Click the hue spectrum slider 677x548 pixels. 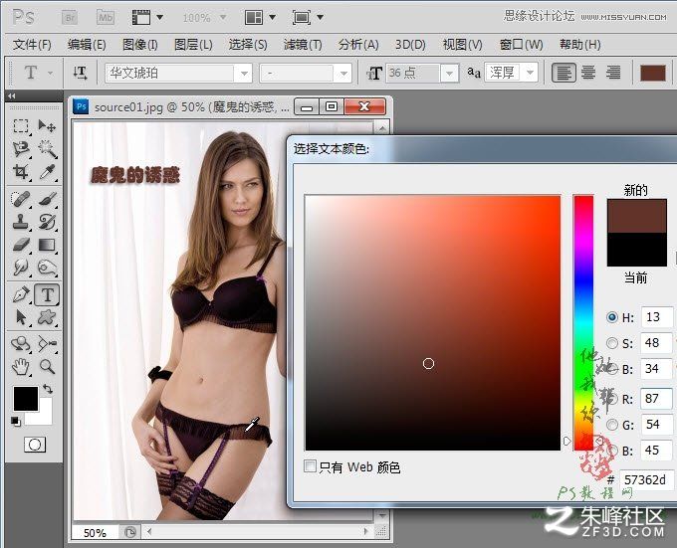(x=583, y=323)
